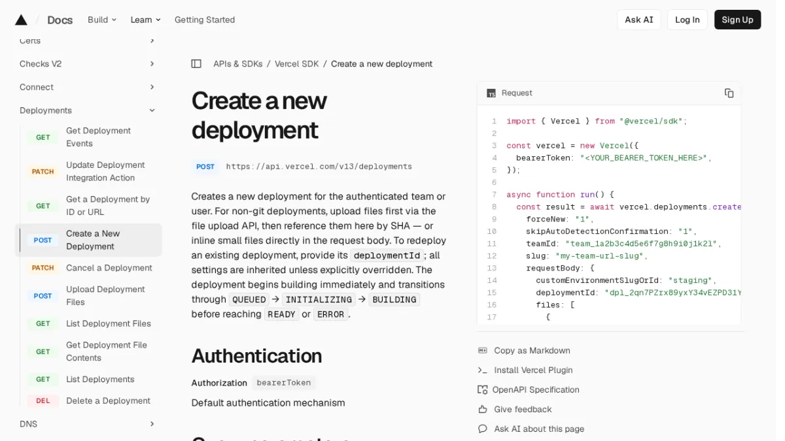Click the OpenAPI Specification icon
The width and height of the screenshot is (785, 441).
pyautogui.click(x=483, y=389)
